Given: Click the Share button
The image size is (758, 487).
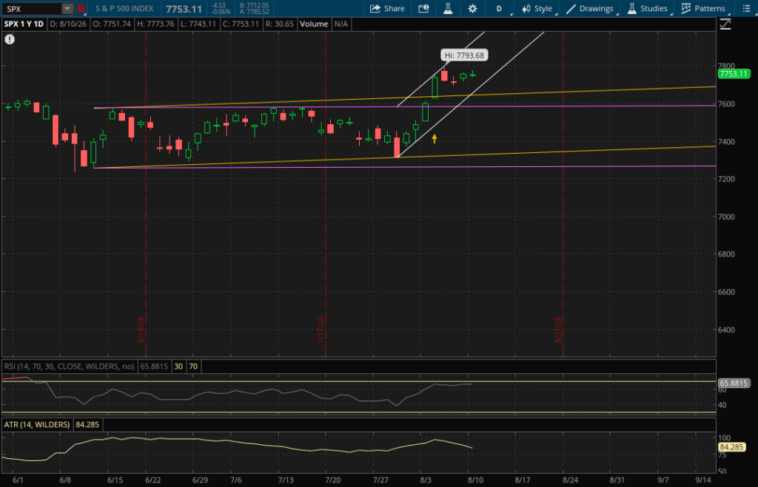Looking at the screenshot, I should [x=387, y=8].
